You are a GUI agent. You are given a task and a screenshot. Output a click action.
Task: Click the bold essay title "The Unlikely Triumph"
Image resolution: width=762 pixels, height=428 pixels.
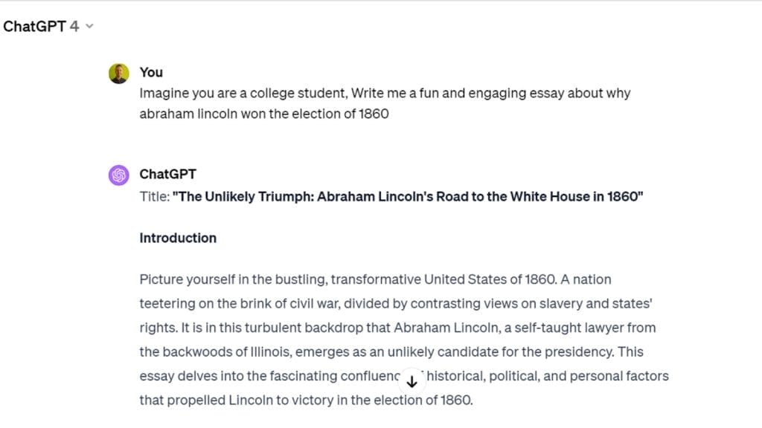tap(408, 196)
